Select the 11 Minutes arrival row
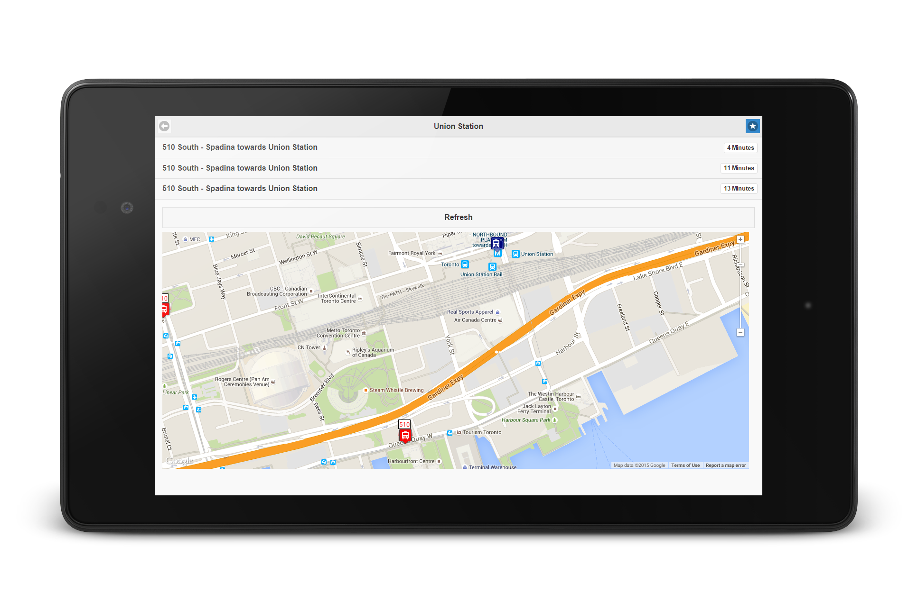 coord(458,168)
